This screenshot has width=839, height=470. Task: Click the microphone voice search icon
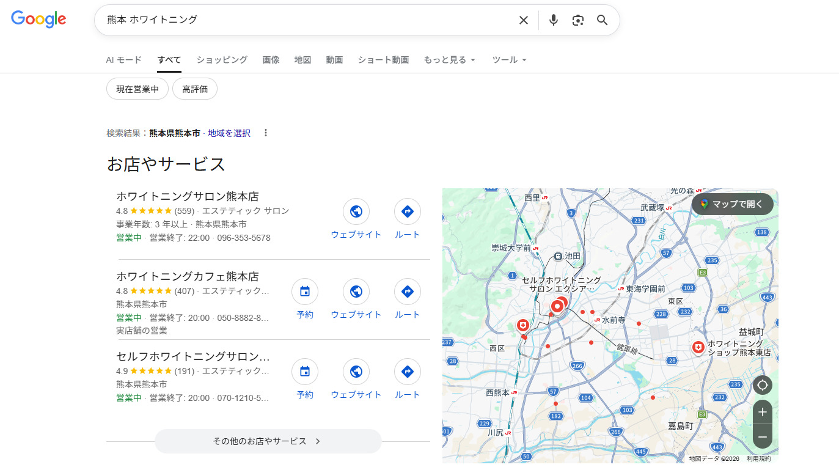pos(553,20)
